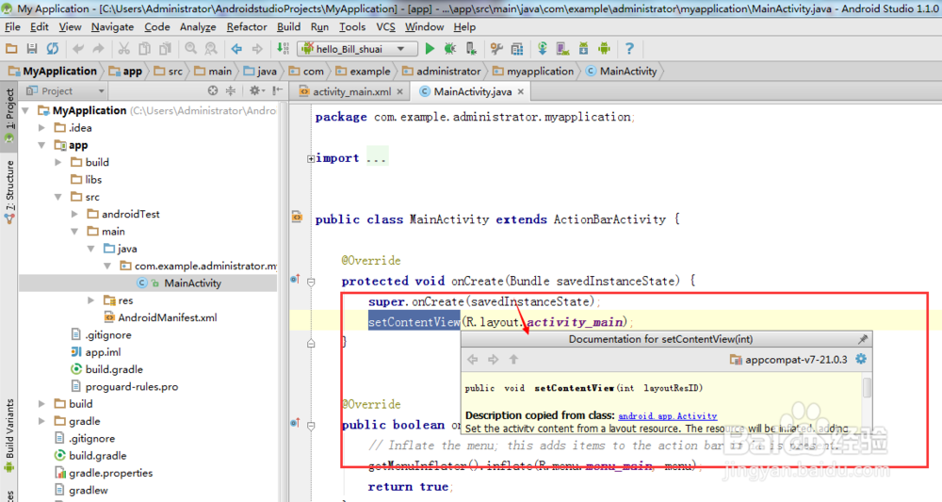Click the administrator breadcrumb
This screenshot has height=502, width=942.
pos(442,71)
